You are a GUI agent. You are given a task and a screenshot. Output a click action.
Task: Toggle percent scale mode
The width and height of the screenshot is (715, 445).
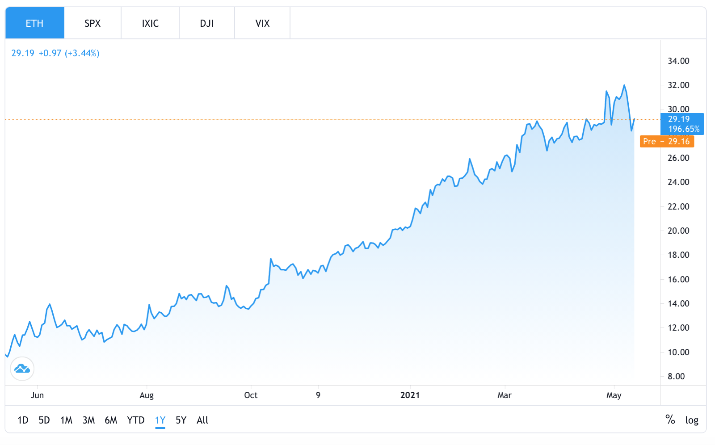[670, 420]
